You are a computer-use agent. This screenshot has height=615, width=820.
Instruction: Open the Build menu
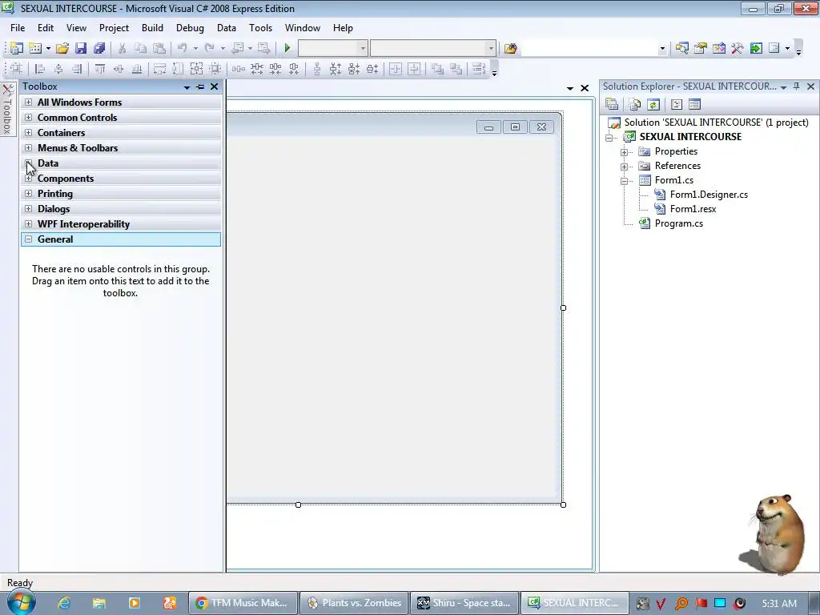point(152,28)
